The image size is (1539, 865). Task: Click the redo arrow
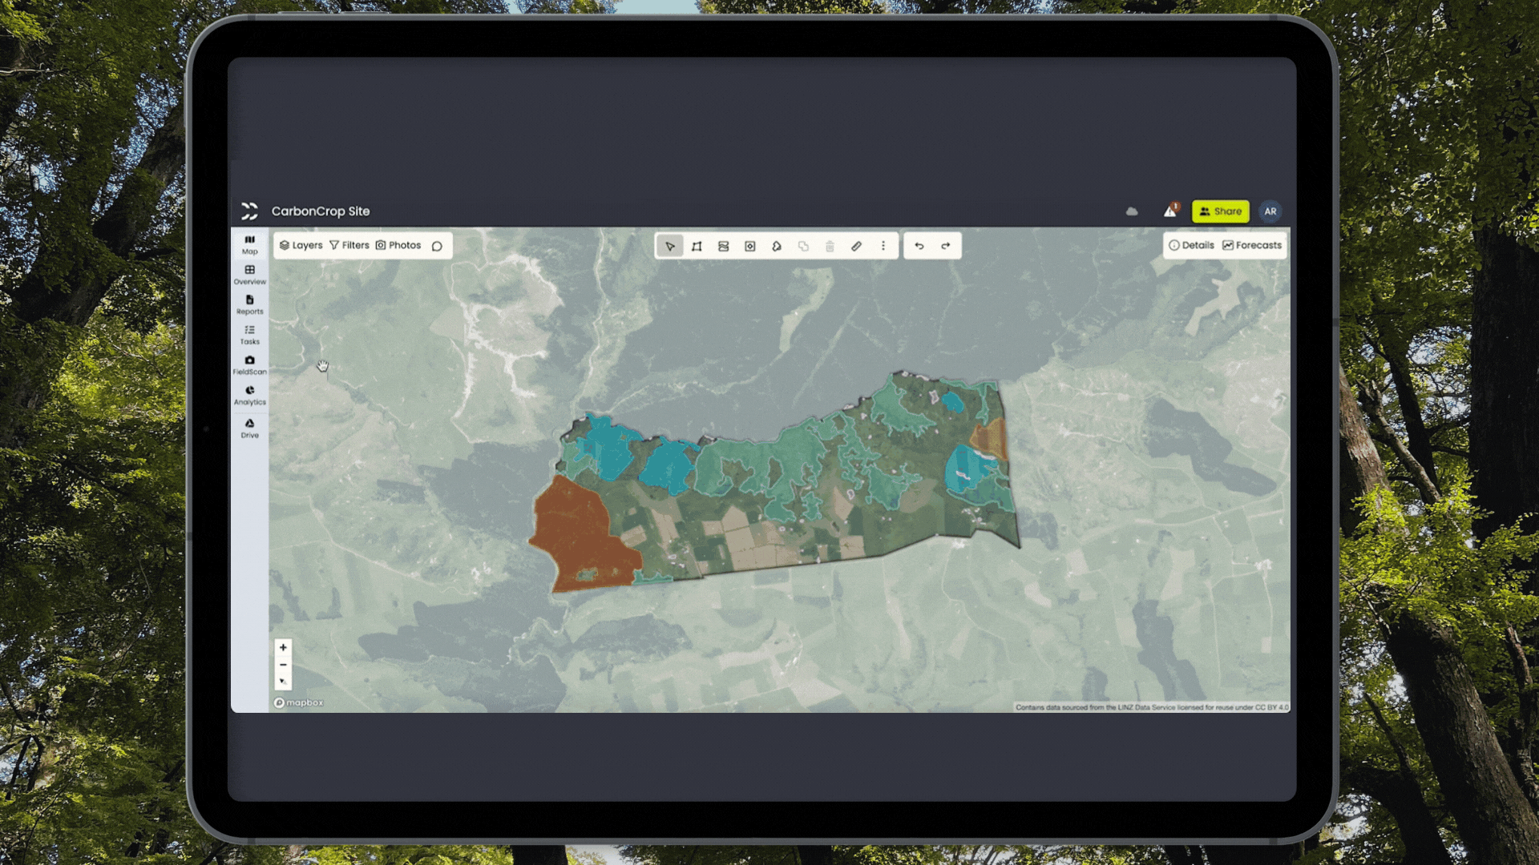coord(946,246)
